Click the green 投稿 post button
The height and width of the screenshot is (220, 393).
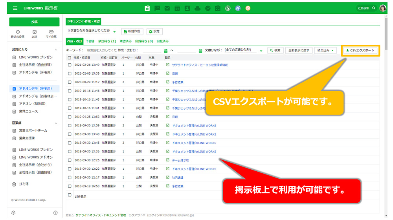(x=34, y=22)
